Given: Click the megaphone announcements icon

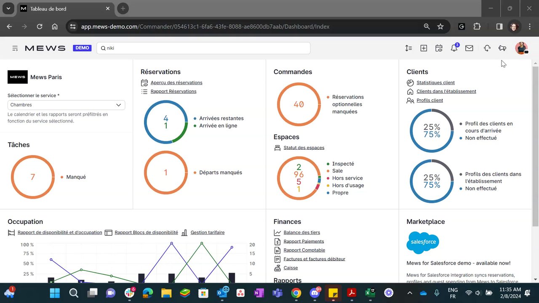Looking at the screenshot, I should pyautogui.click(x=502, y=48).
